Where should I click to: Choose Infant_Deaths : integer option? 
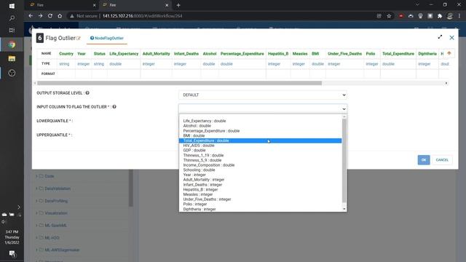(x=261, y=185)
